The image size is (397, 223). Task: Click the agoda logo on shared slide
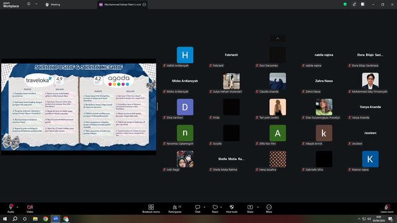coord(118,81)
